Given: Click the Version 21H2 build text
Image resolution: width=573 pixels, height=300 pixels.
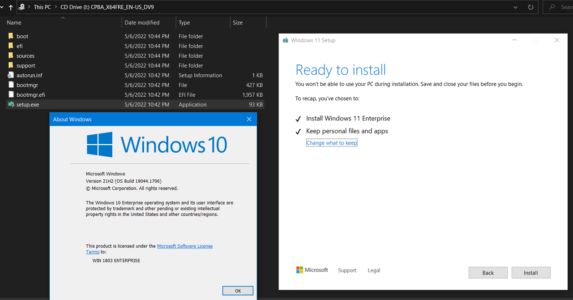Looking at the screenshot, I should coord(124,181).
